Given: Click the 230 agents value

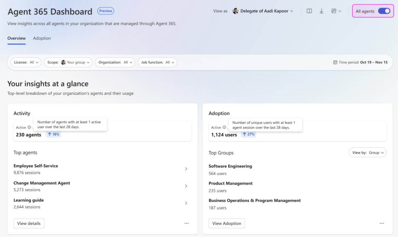Looking at the screenshot, I should point(28,135).
